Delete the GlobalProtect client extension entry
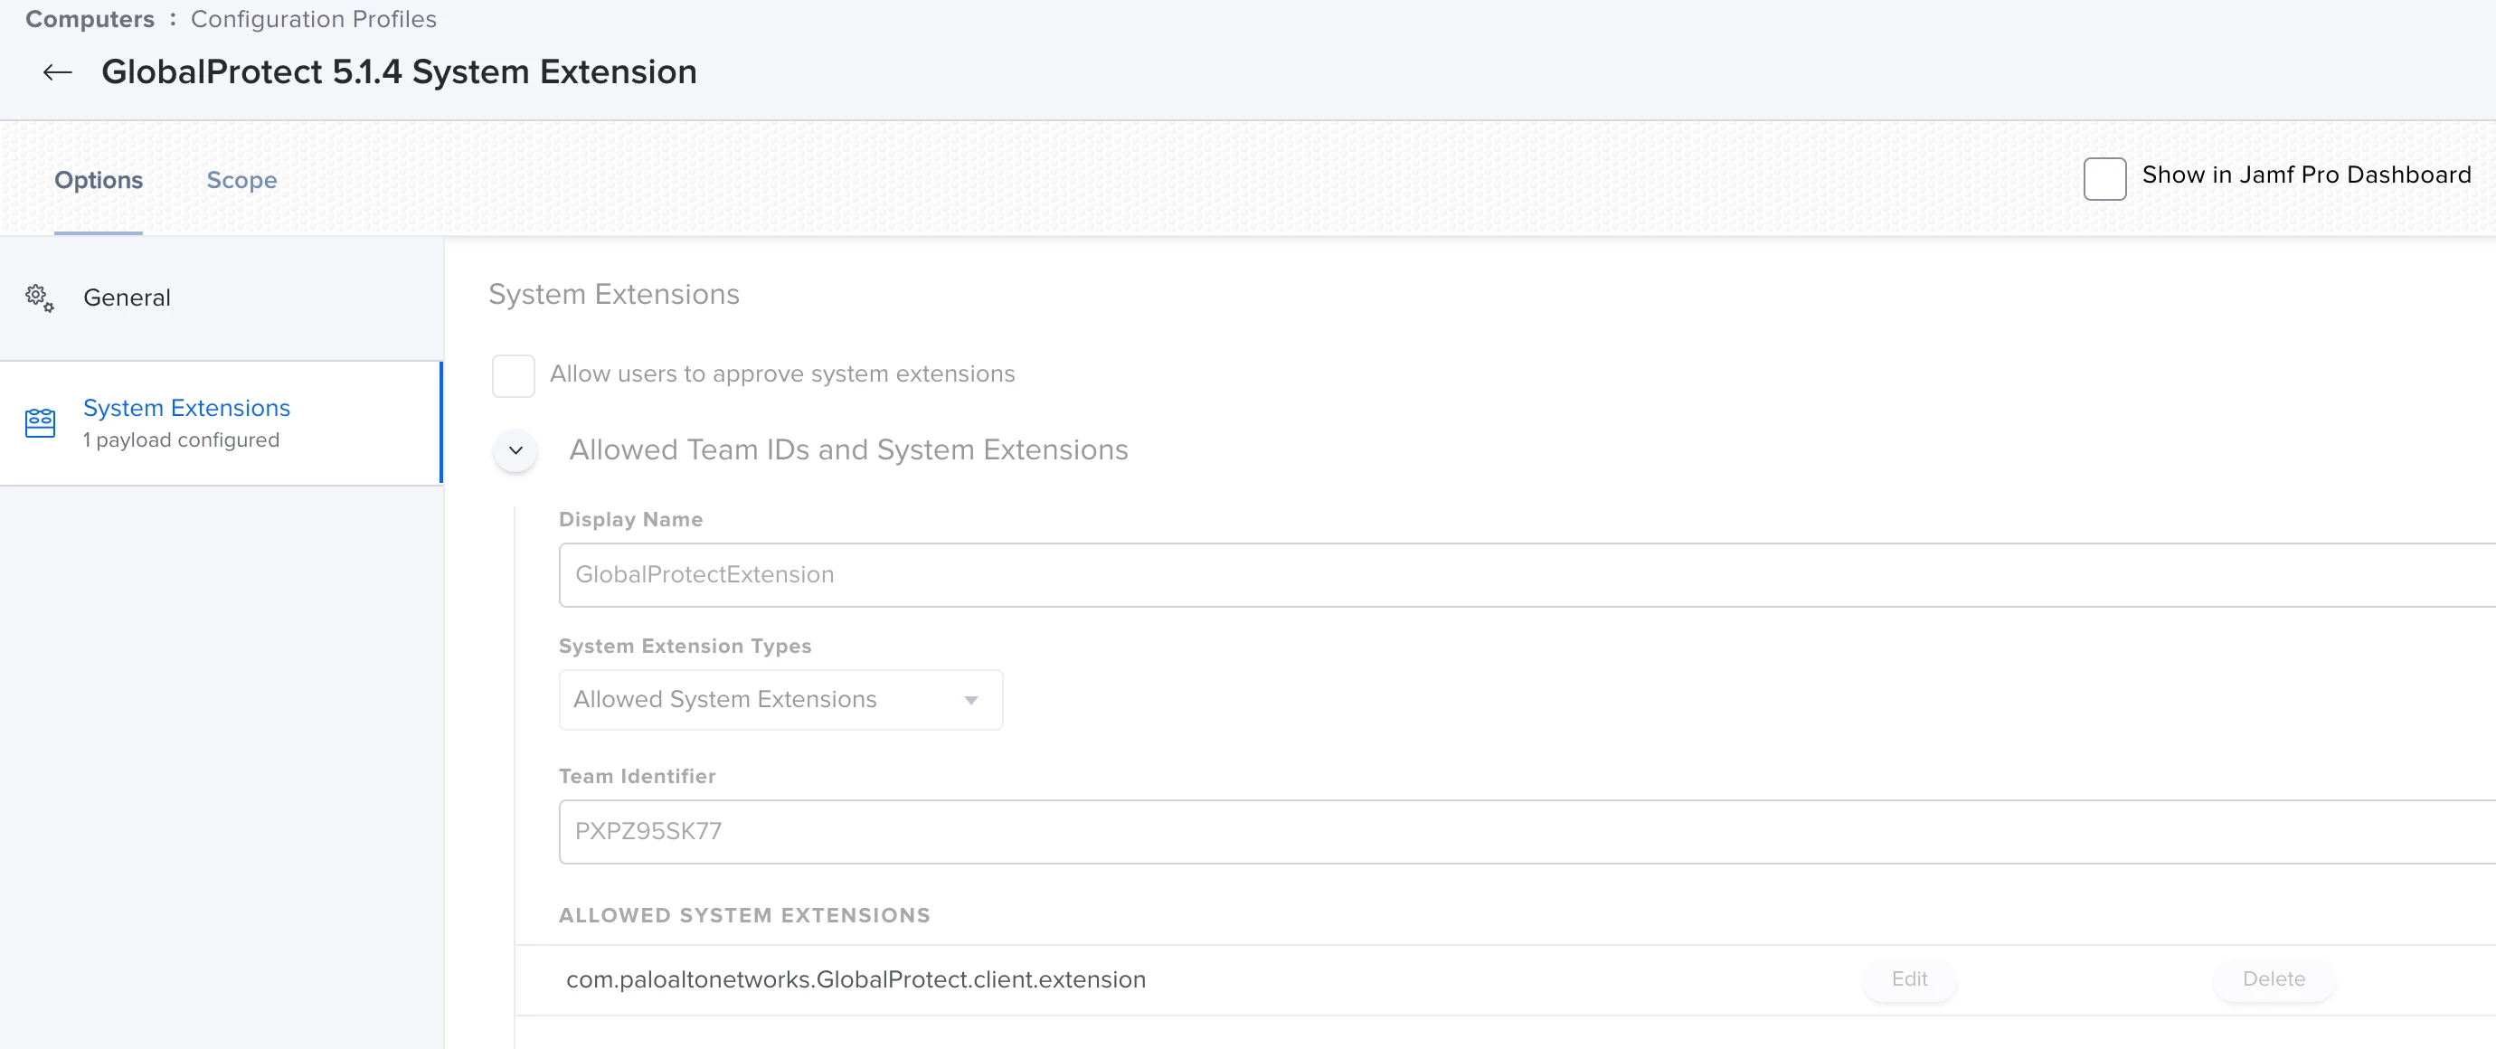This screenshot has width=2496, height=1049. [x=2274, y=978]
